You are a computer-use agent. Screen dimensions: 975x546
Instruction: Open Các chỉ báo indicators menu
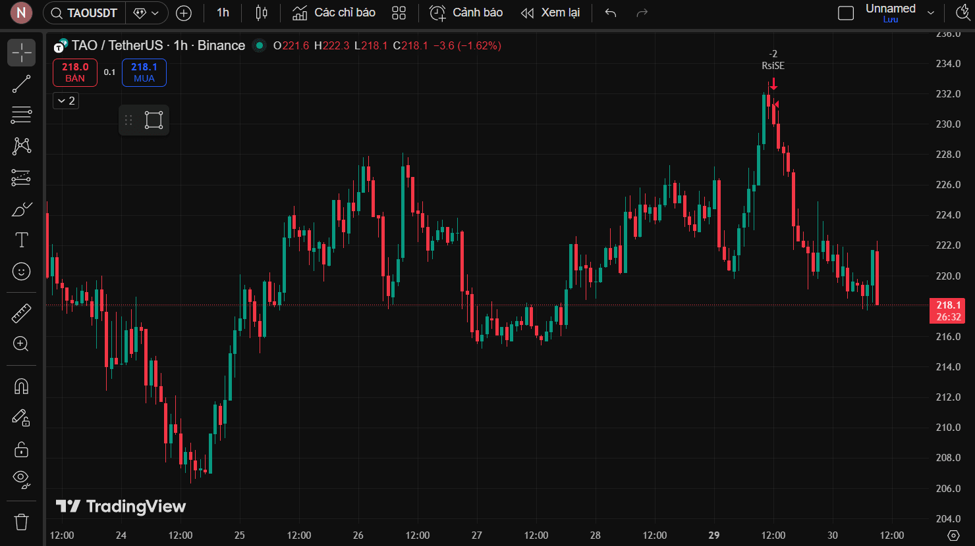(334, 12)
